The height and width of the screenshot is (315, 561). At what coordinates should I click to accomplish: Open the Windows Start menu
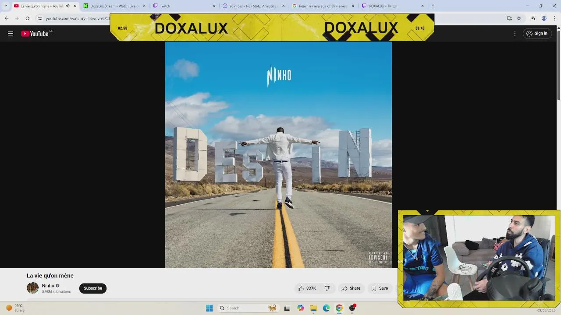pos(209,308)
